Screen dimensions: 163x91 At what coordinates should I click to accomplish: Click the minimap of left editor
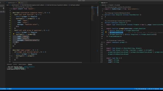94,13
